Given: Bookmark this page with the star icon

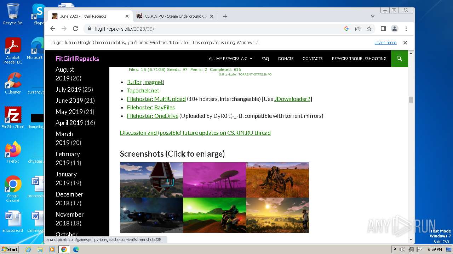Looking at the screenshot, I should (369, 29).
